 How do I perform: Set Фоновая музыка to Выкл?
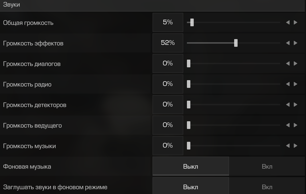click(191, 166)
